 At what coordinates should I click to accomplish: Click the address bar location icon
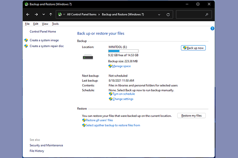point(60,15)
